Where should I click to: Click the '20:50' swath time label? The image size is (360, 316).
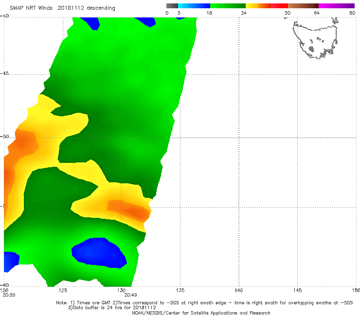9,295
